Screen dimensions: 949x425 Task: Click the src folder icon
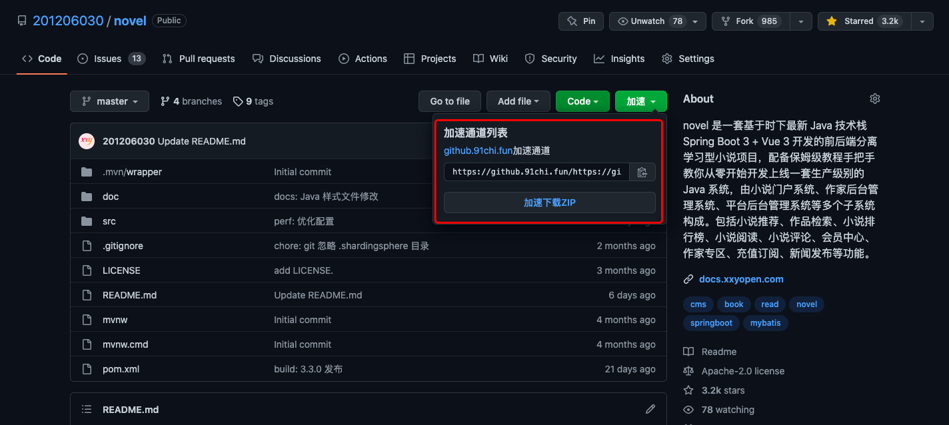[x=87, y=221]
